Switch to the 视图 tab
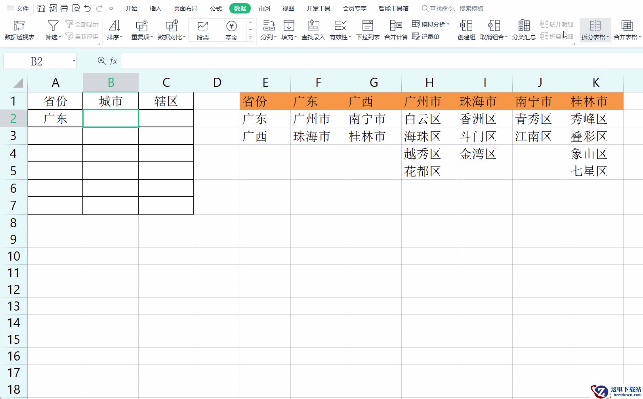The width and height of the screenshot is (643, 399). (288, 8)
